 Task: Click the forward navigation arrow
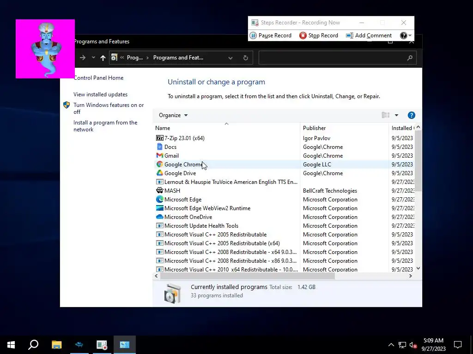pos(82,58)
